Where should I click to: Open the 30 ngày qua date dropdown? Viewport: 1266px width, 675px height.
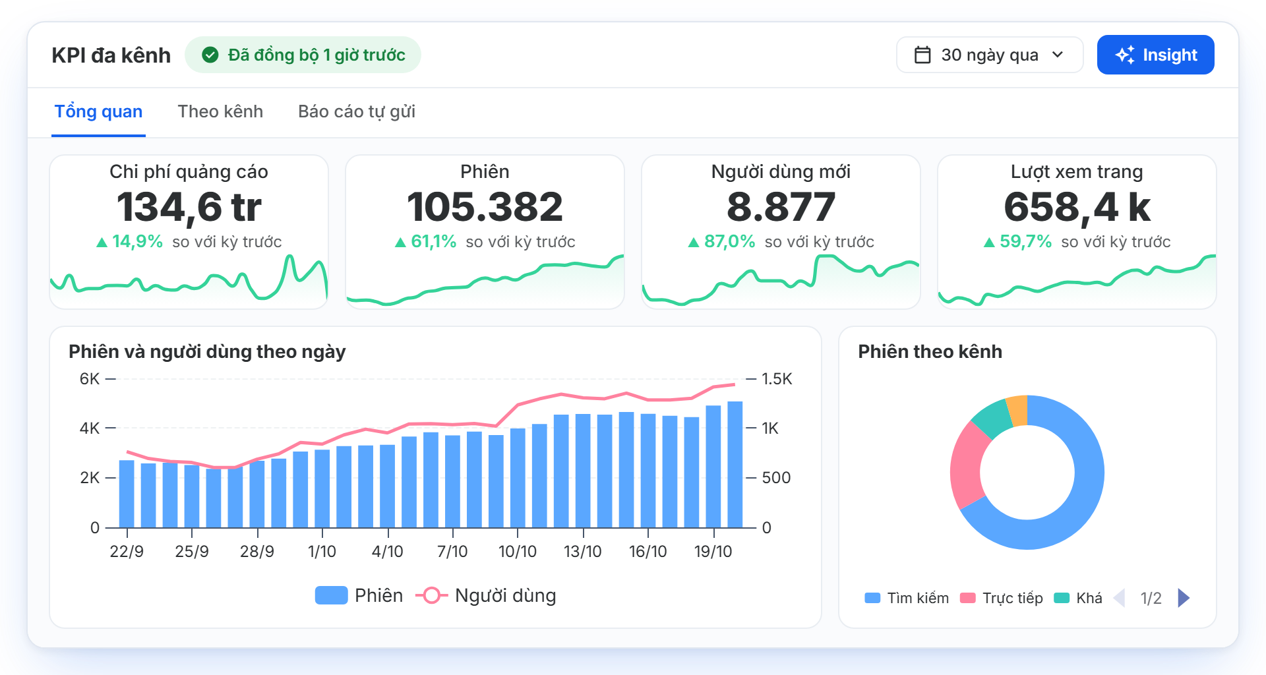(x=989, y=55)
